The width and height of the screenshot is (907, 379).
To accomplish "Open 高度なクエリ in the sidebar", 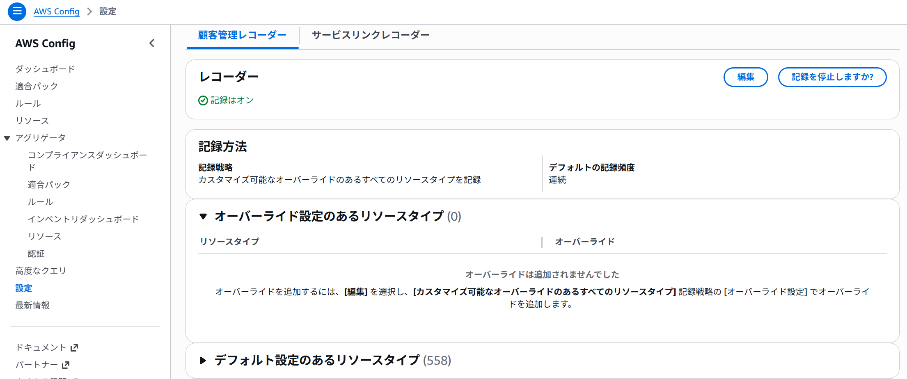I will pyautogui.click(x=41, y=271).
